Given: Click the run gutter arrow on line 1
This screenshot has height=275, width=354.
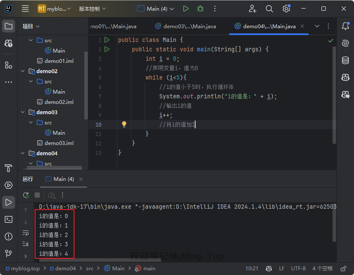Looking at the screenshot, I should [107, 40].
